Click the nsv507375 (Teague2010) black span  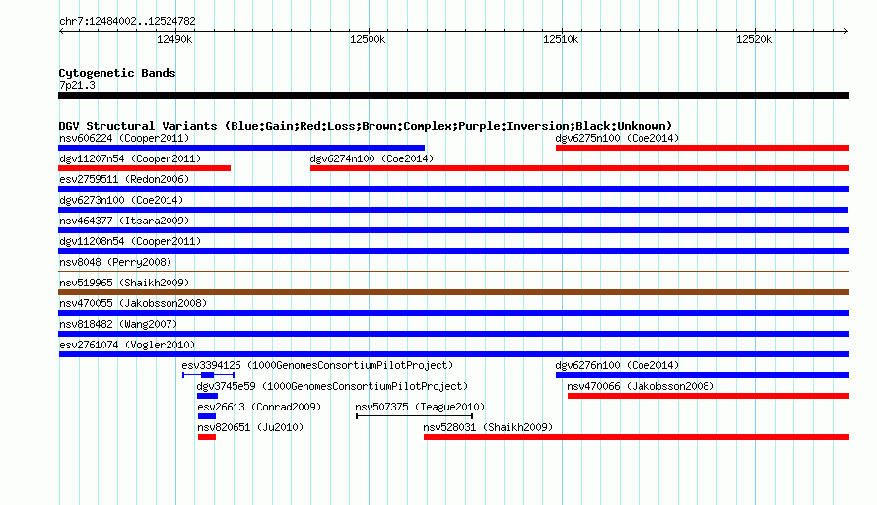[x=415, y=416]
